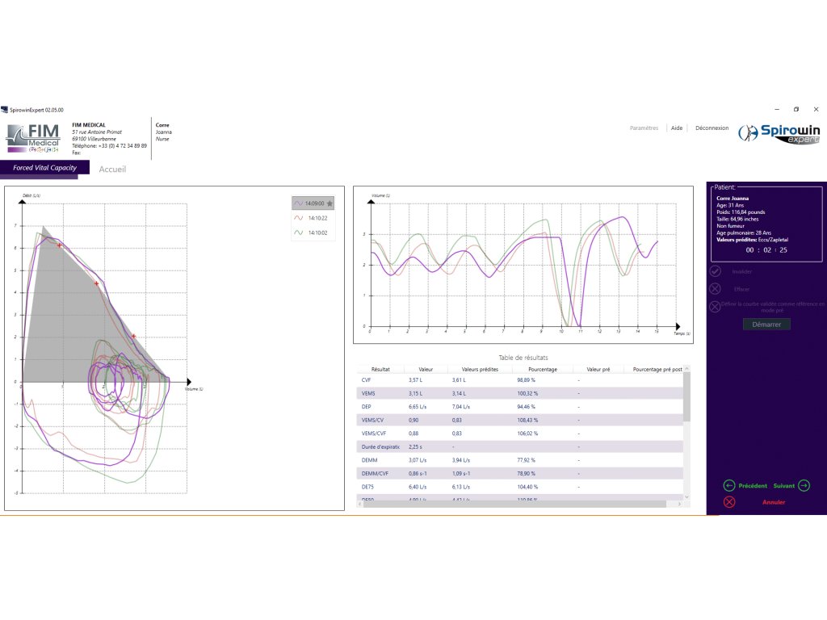This screenshot has height=620, width=827.
Task: Click the purple wave icon for 14:09:00
Action: coord(299,203)
